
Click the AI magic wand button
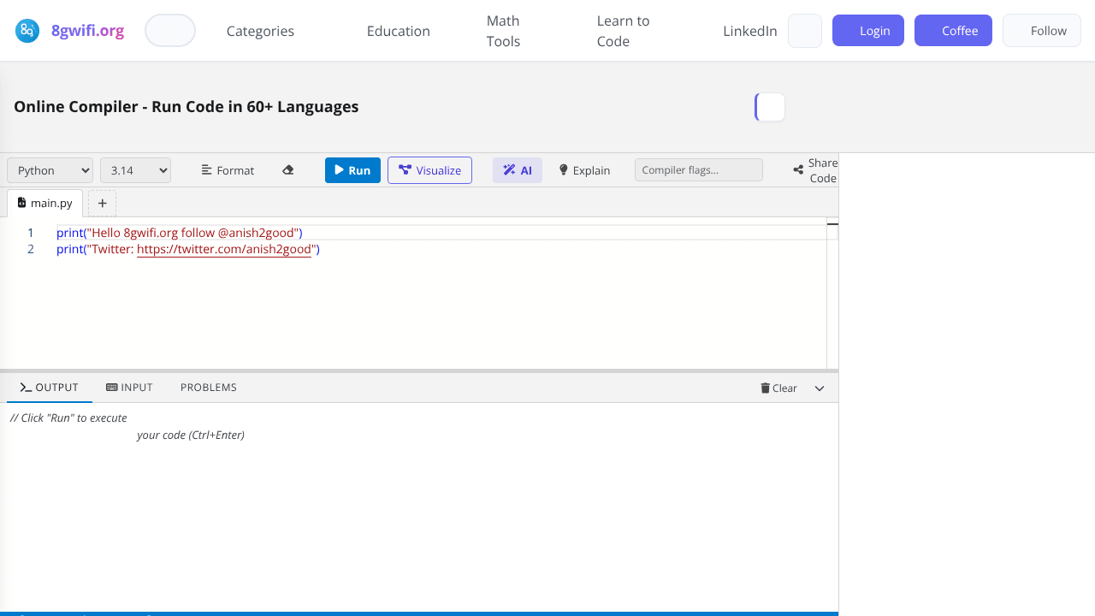(518, 170)
